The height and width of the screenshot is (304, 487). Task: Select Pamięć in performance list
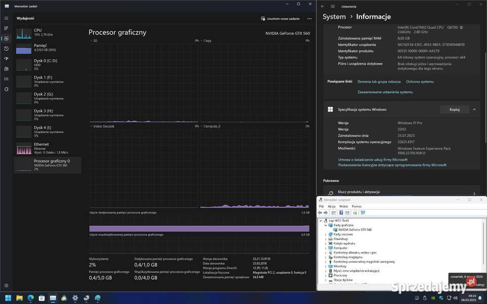(x=48, y=48)
